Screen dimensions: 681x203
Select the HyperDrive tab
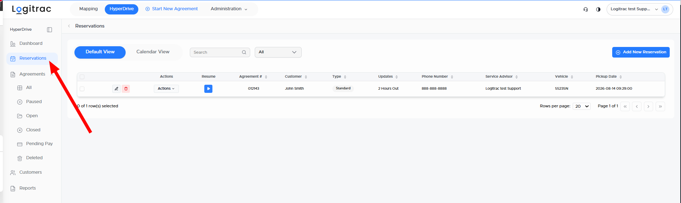pyautogui.click(x=121, y=9)
